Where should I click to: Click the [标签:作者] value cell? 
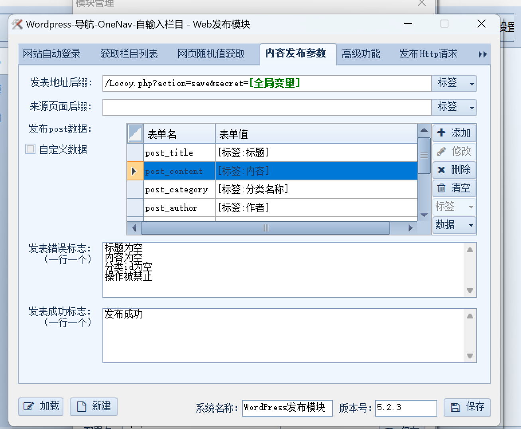tap(317, 208)
